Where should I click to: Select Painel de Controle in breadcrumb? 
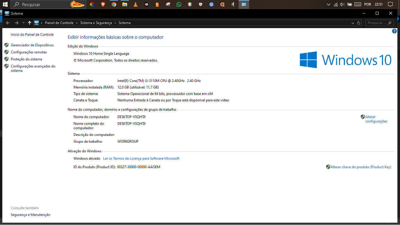[59, 23]
